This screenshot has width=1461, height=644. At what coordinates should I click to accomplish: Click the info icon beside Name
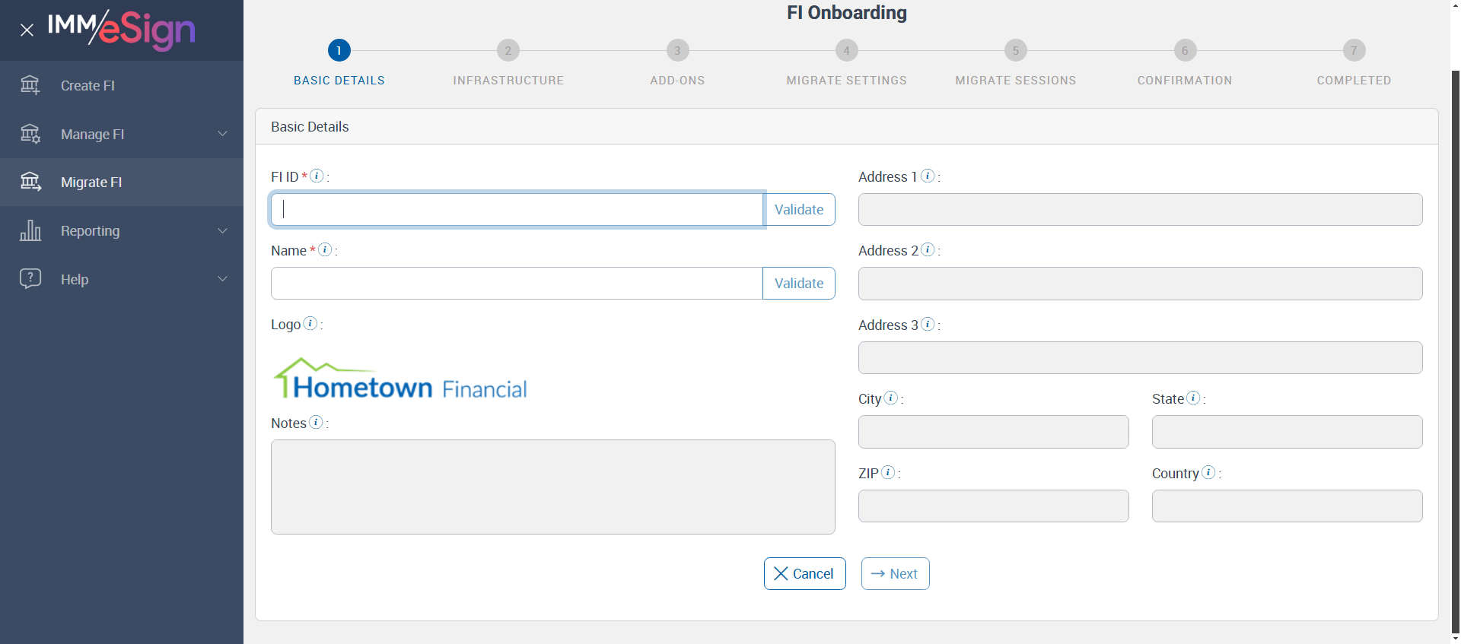coord(325,249)
